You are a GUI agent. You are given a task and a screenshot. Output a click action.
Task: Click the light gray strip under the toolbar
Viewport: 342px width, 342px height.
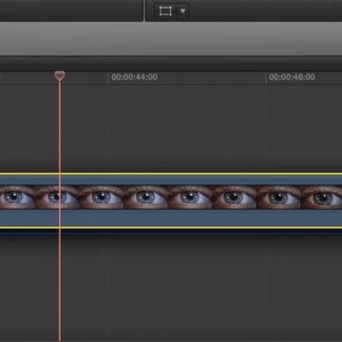[171, 39]
